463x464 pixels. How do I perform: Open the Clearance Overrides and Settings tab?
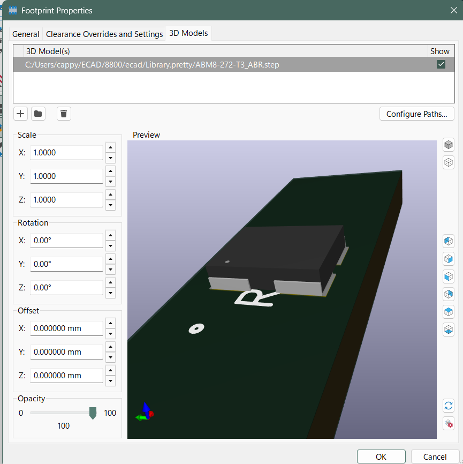(x=104, y=34)
